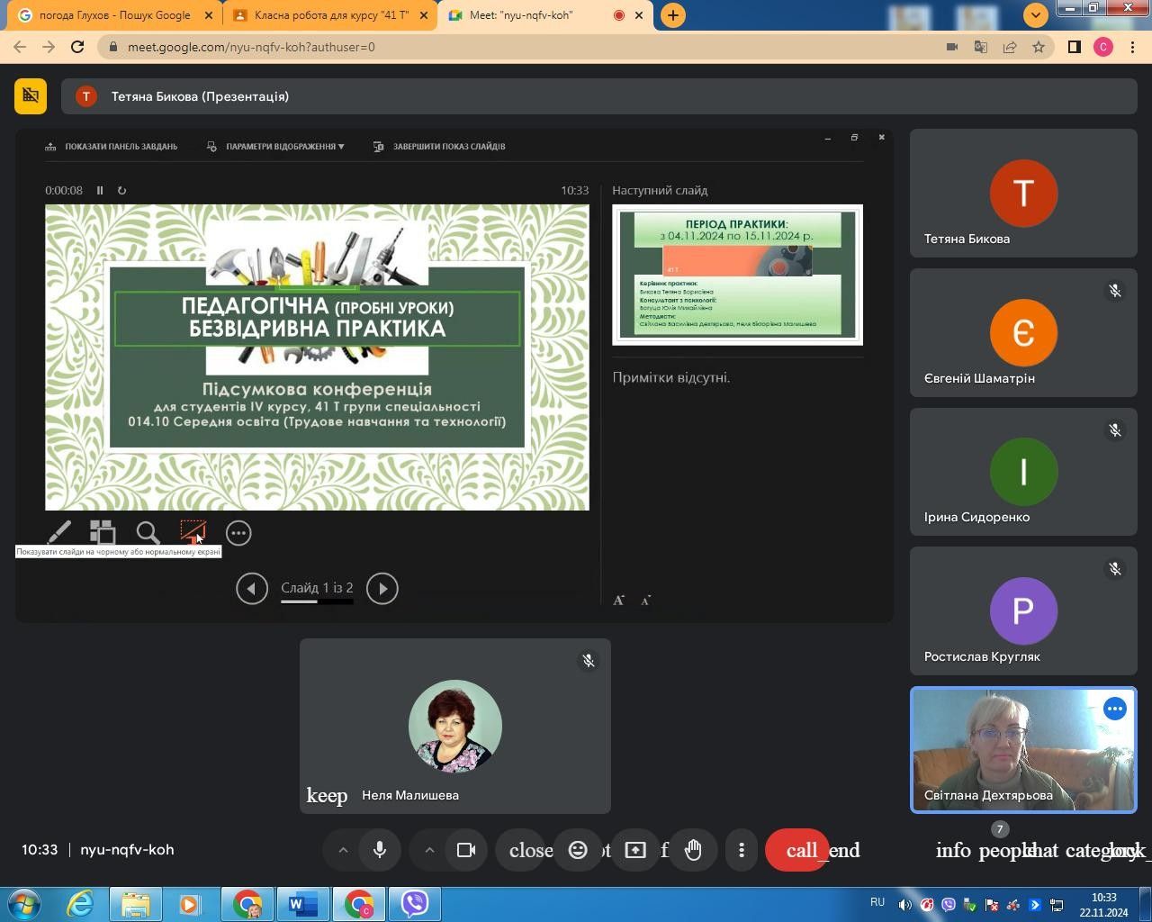Click the red leave call button
The image size is (1152, 922).
pos(797,850)
